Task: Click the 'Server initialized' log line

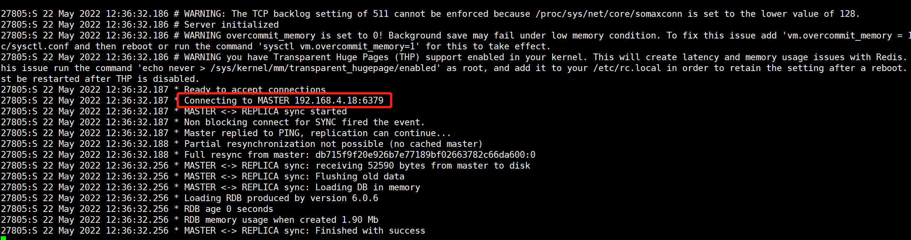Action: tap(231, 25)
